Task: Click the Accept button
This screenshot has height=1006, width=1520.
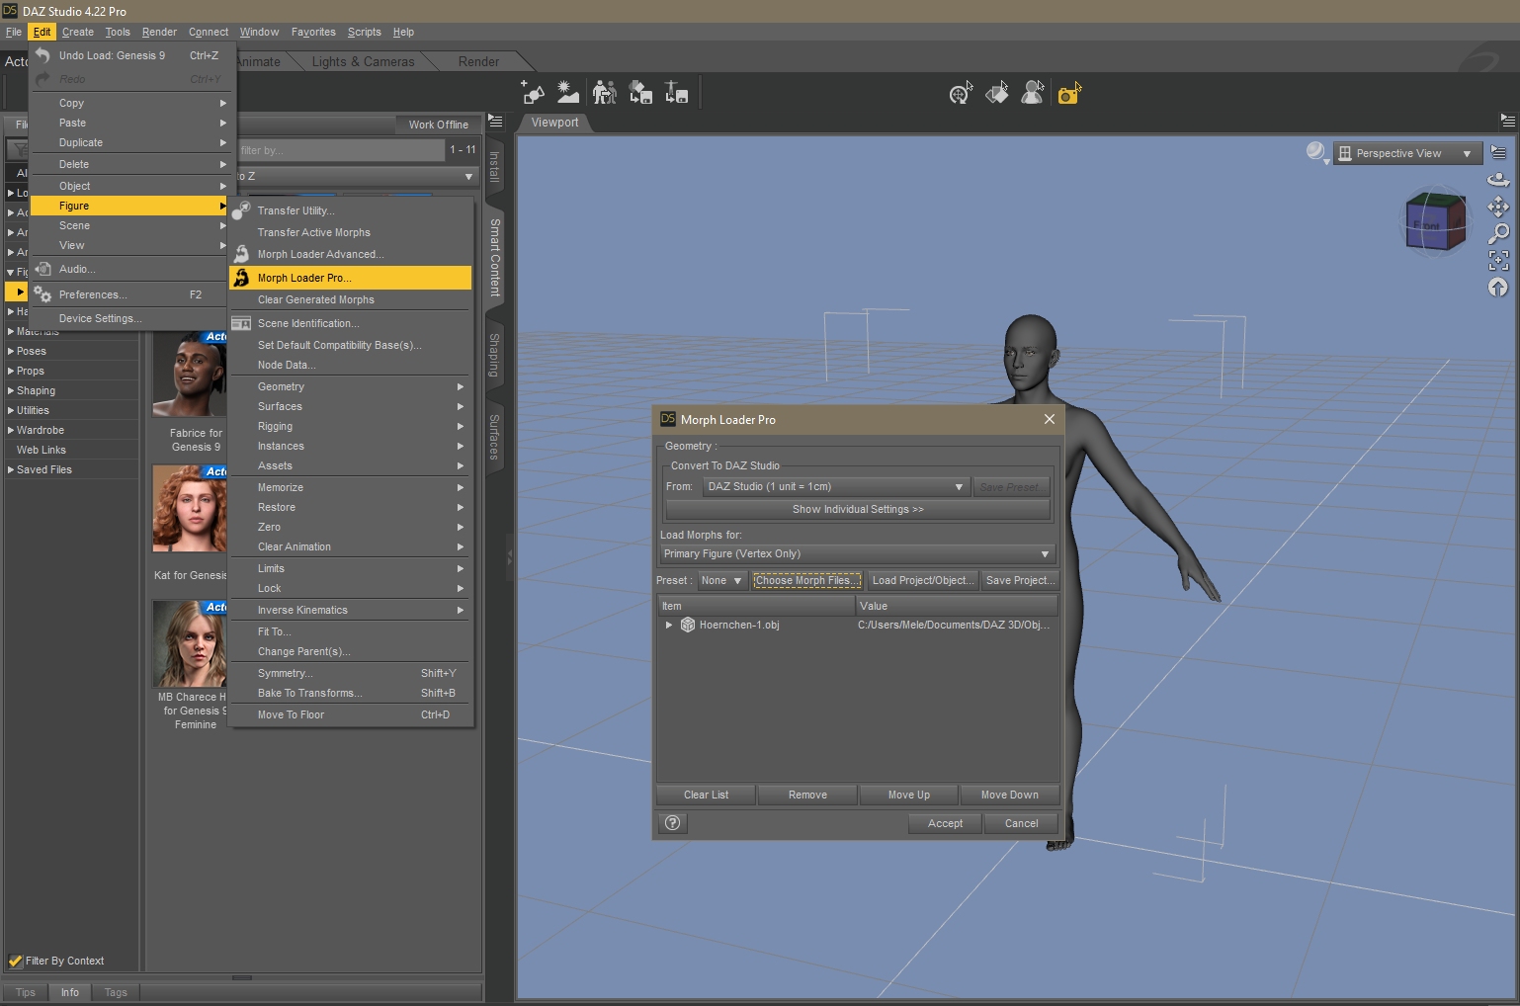Action: [945, 823]
